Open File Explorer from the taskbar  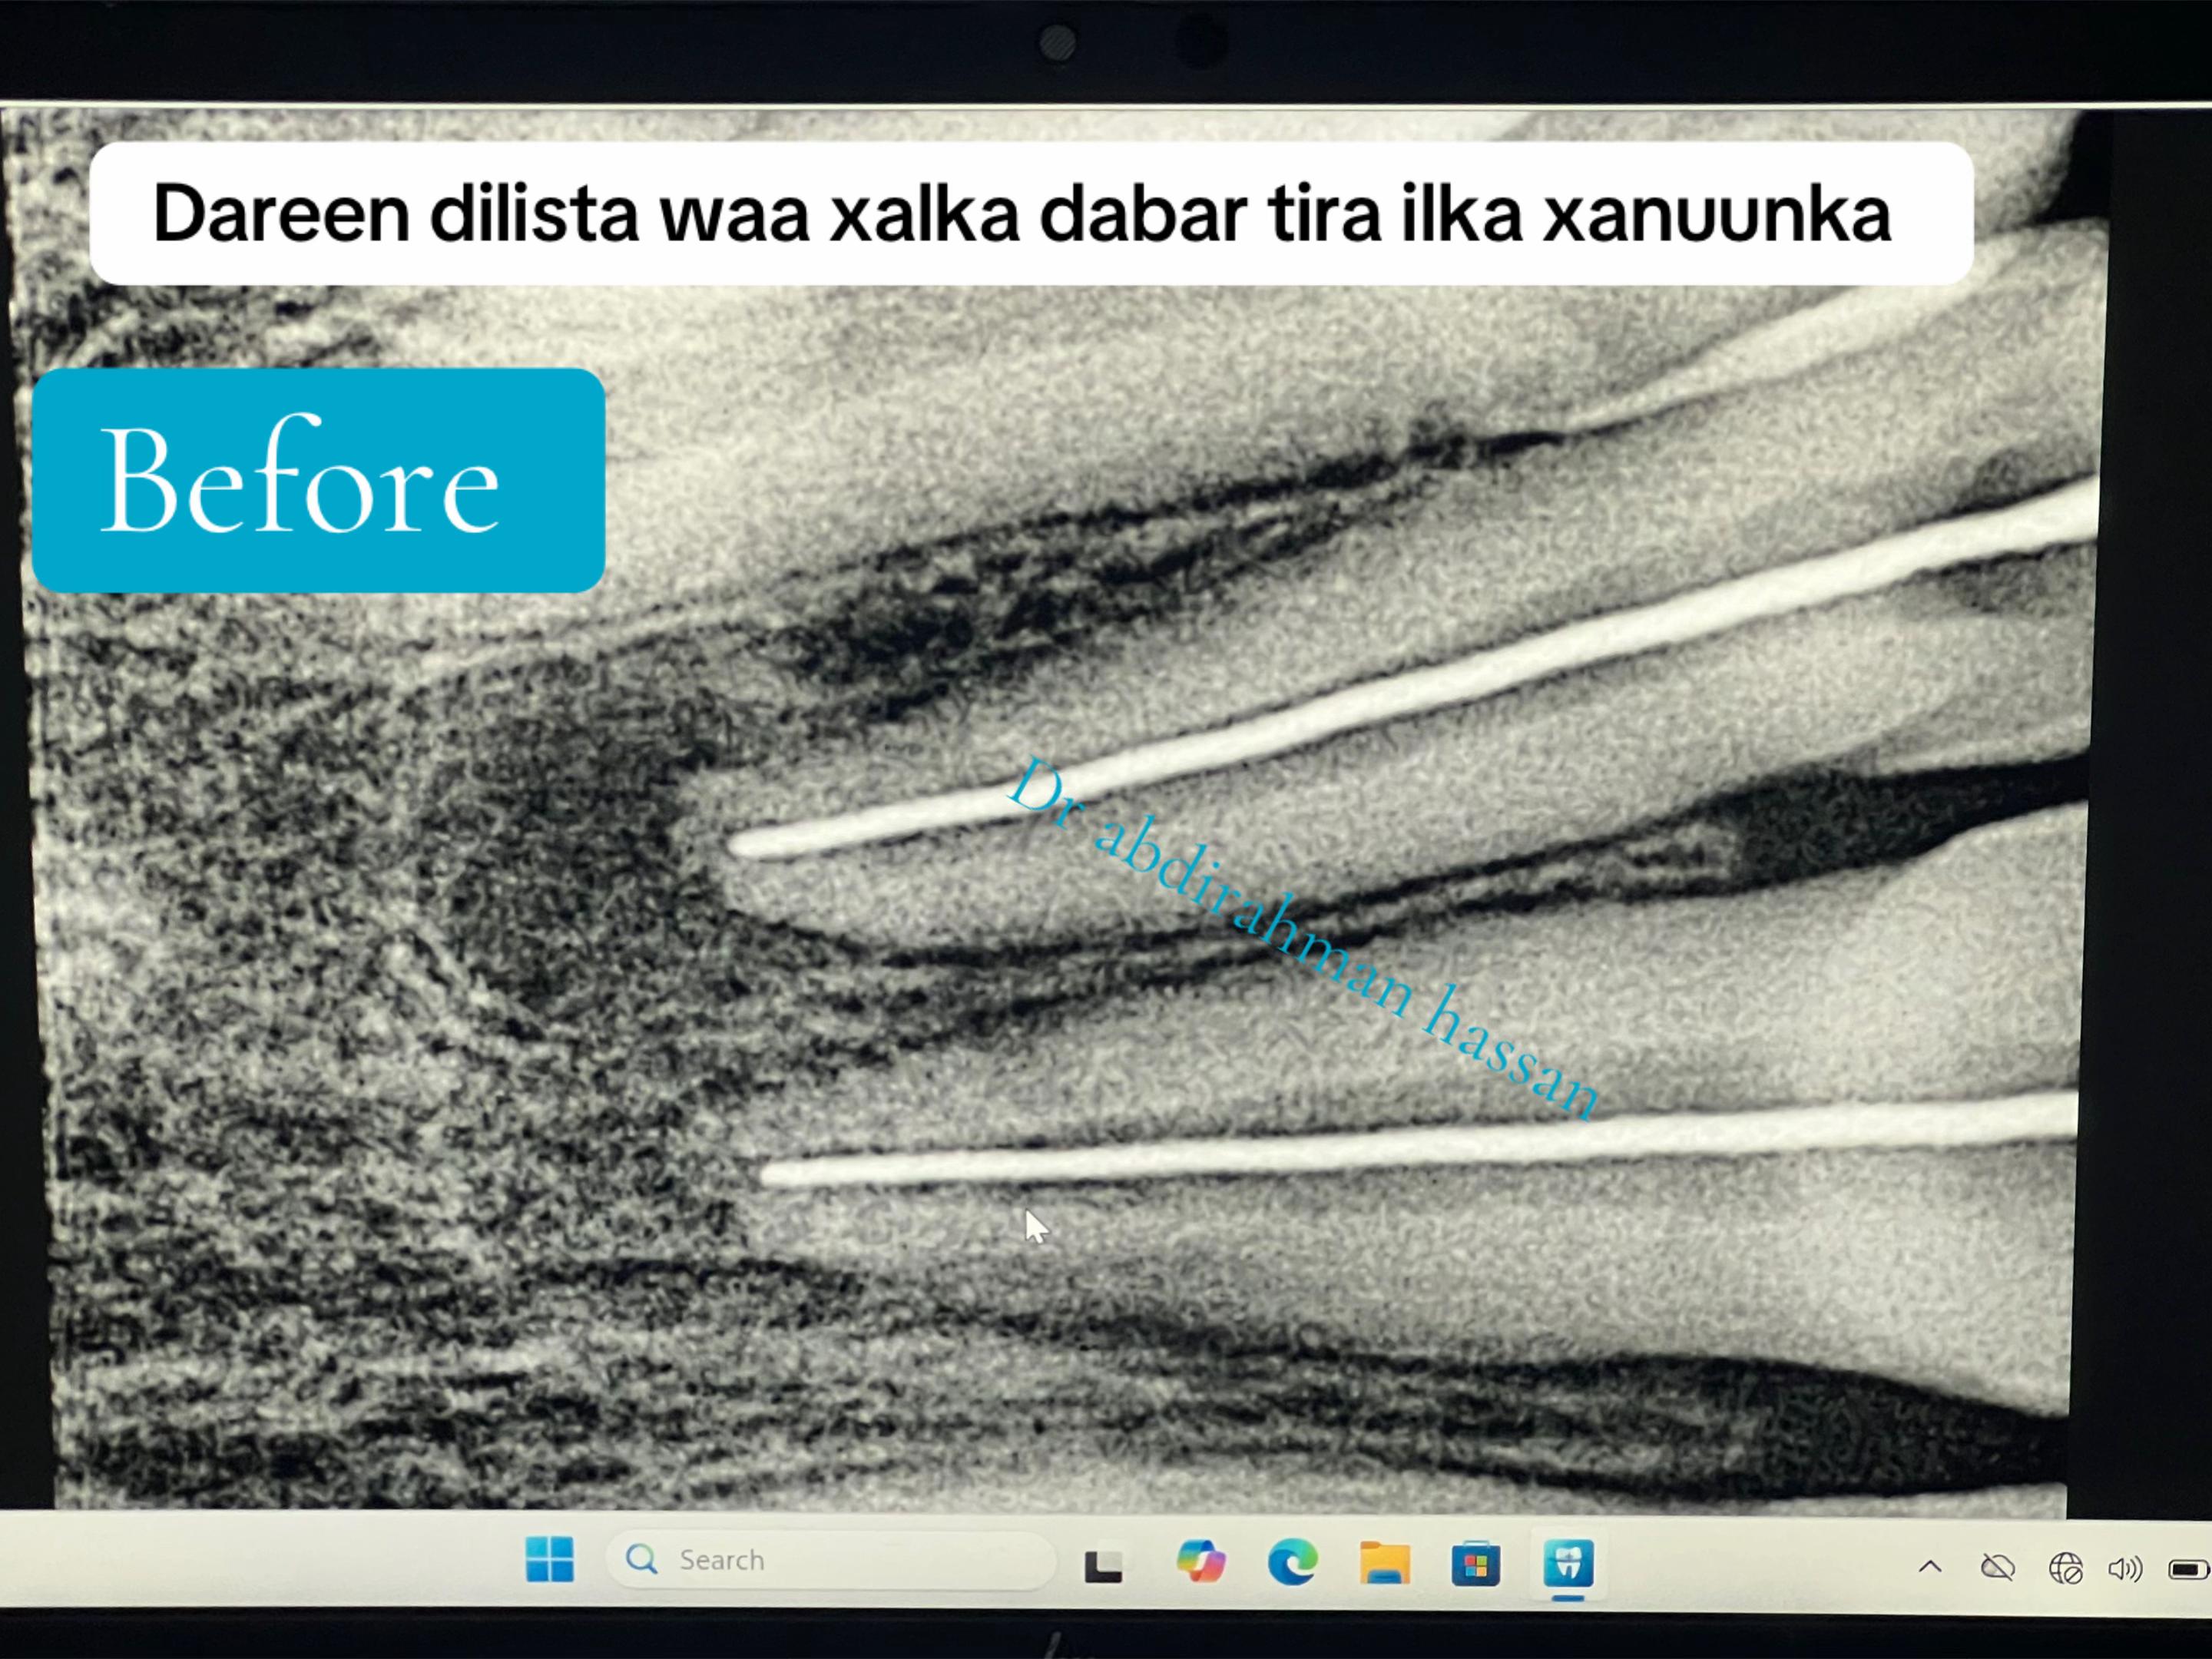coord(1384,1563)
